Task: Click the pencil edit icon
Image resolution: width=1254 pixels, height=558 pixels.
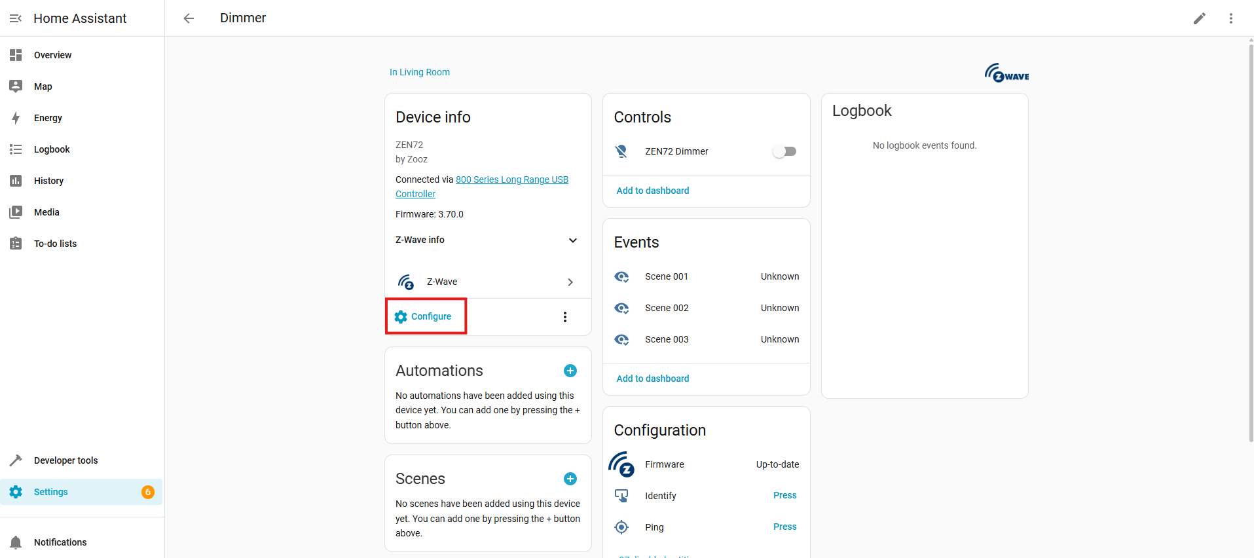Action: click(1199, 18)
